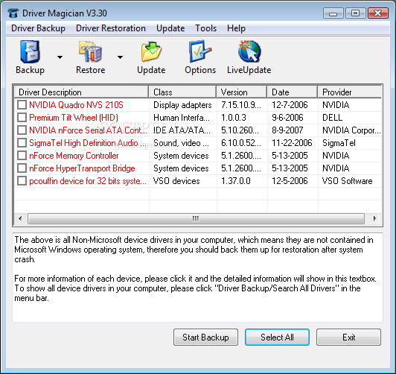Expand the Backup dropdown arrow
Viewport: 396px width, 374px height.
(60, 57)
